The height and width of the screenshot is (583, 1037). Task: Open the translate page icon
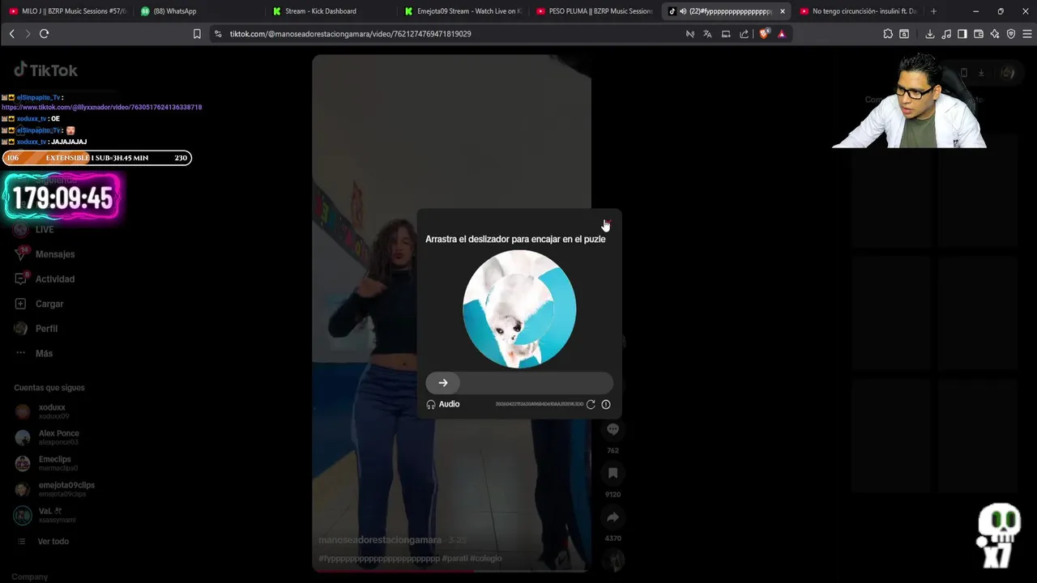click(x=707, y=34)
